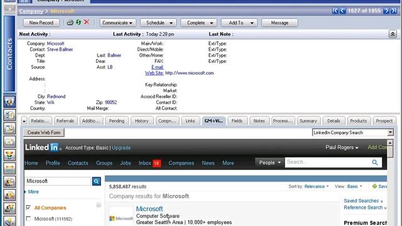Switch to the History tab
The width and height of the screenshot is (402, 226).
point(142,121)
